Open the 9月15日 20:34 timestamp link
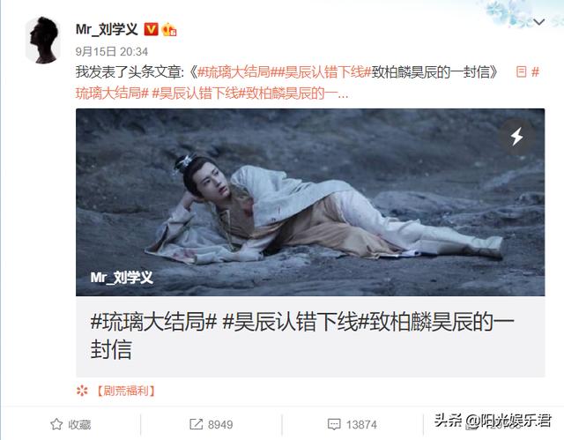564x440 pixels. (x=112, y=51)
